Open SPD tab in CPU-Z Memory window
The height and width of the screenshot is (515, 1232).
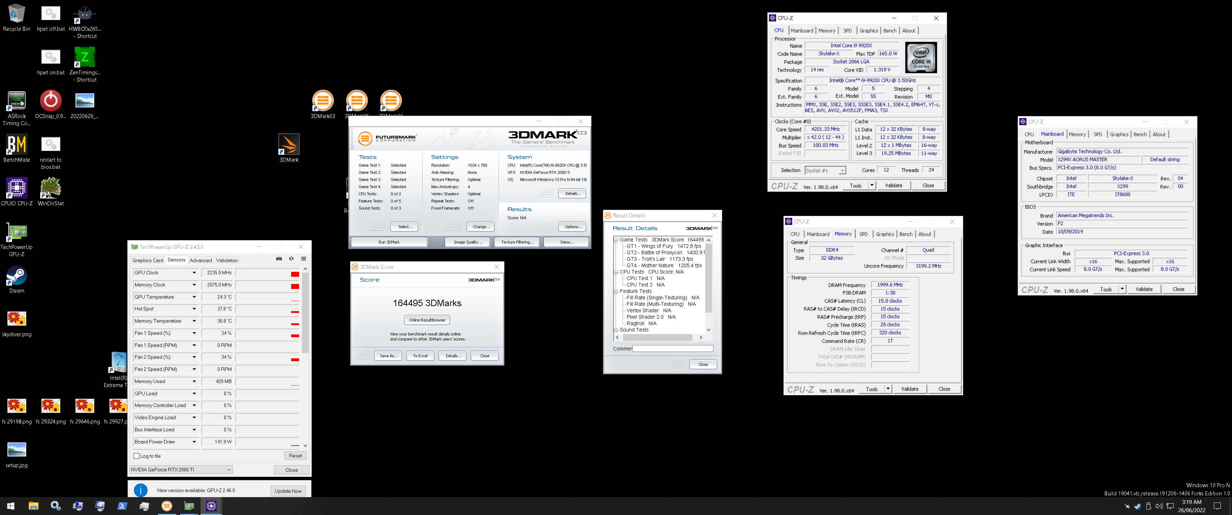pos(863,234)
